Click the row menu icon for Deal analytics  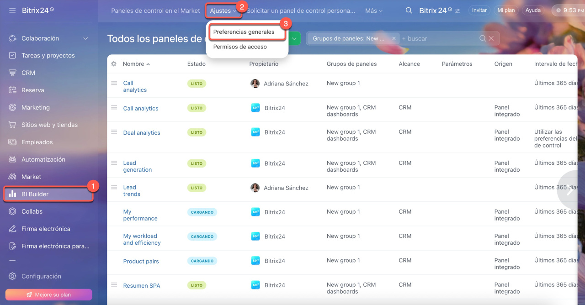point(114,132)
